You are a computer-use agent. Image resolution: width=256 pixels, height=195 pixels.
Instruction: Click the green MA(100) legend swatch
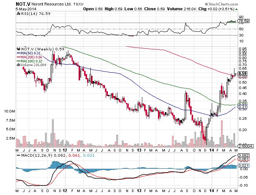pyautogui.click(x=19, y=61)
